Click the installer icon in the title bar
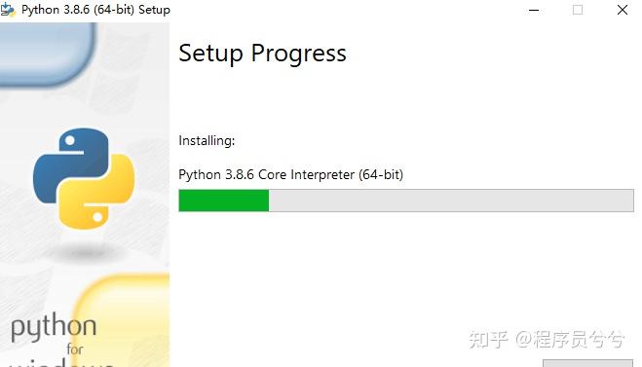 pos(8,10)
